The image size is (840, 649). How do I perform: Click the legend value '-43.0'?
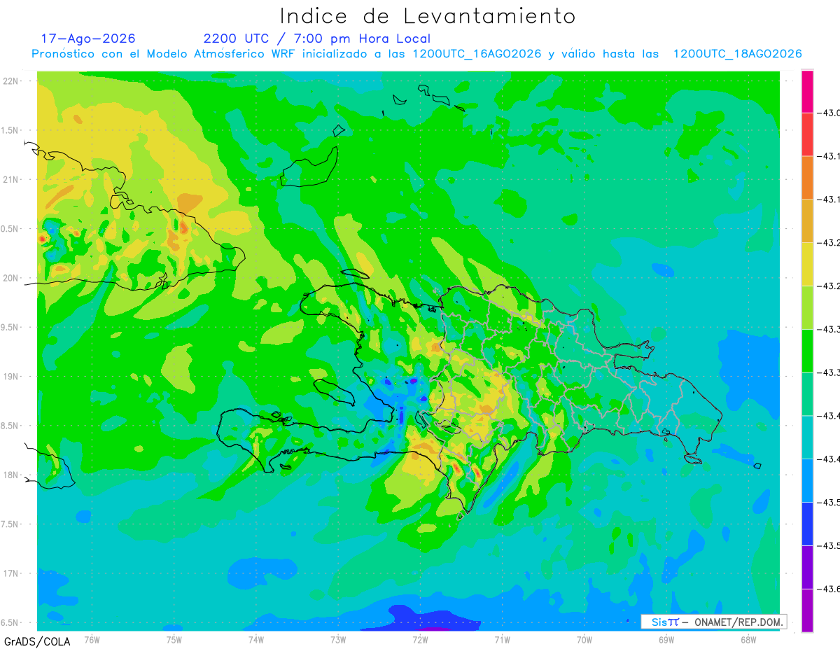pyautogui.click(x=829, y=113)
